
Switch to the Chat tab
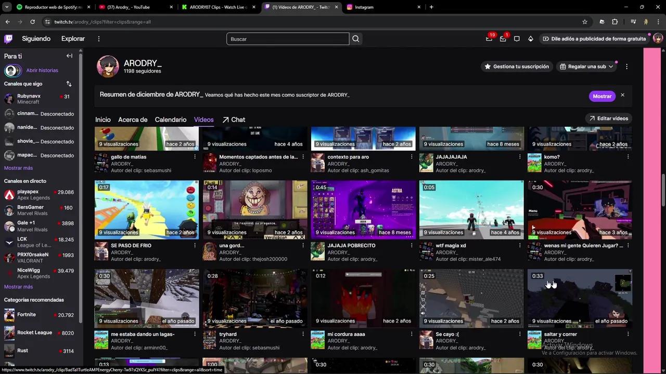[238, 119]
